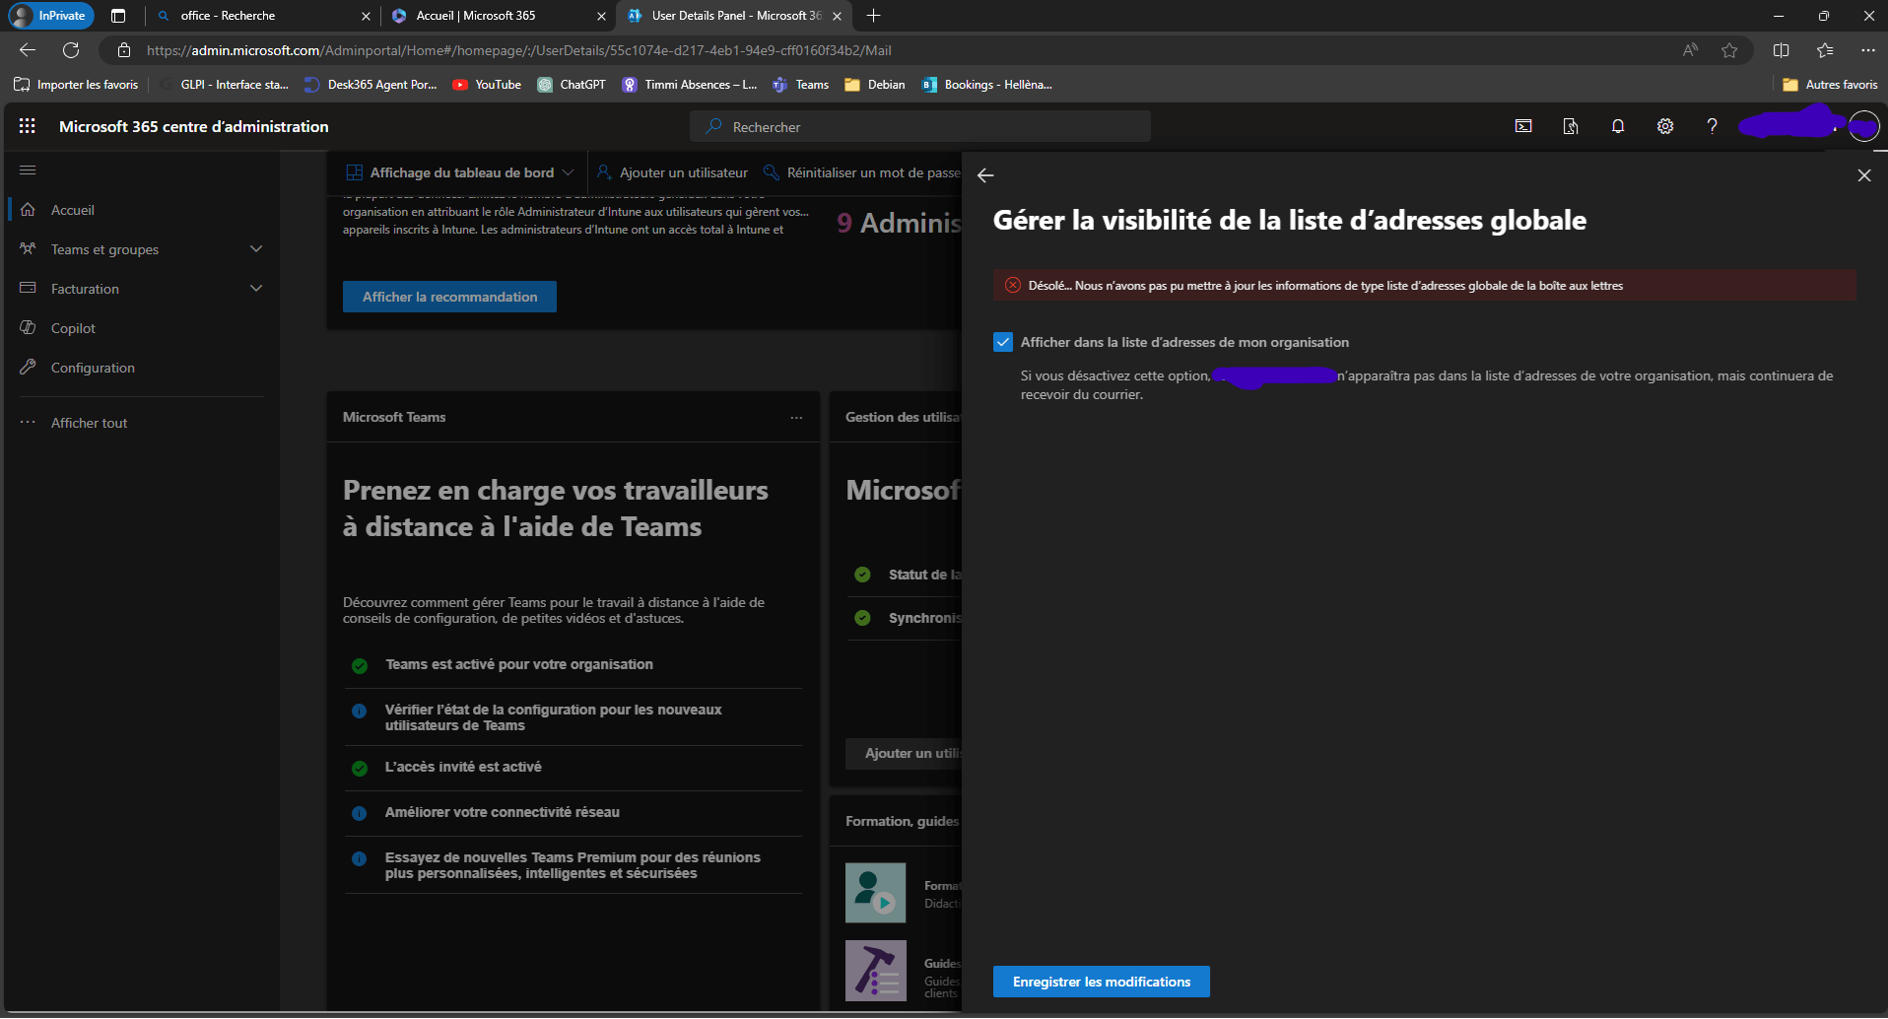
Task: Open the Teams bookmark
Action: click(x=801, y=85)
